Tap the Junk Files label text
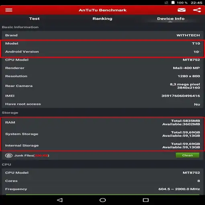This screenshot has height=205, width=205. (32, 156)
